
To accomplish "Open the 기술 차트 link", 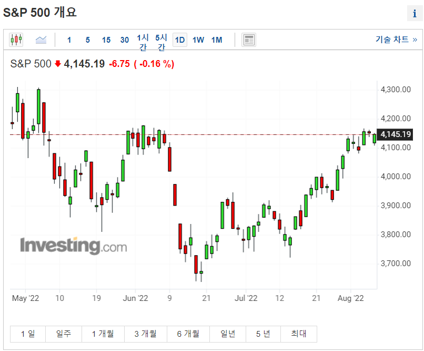I will tap(397, 40).
